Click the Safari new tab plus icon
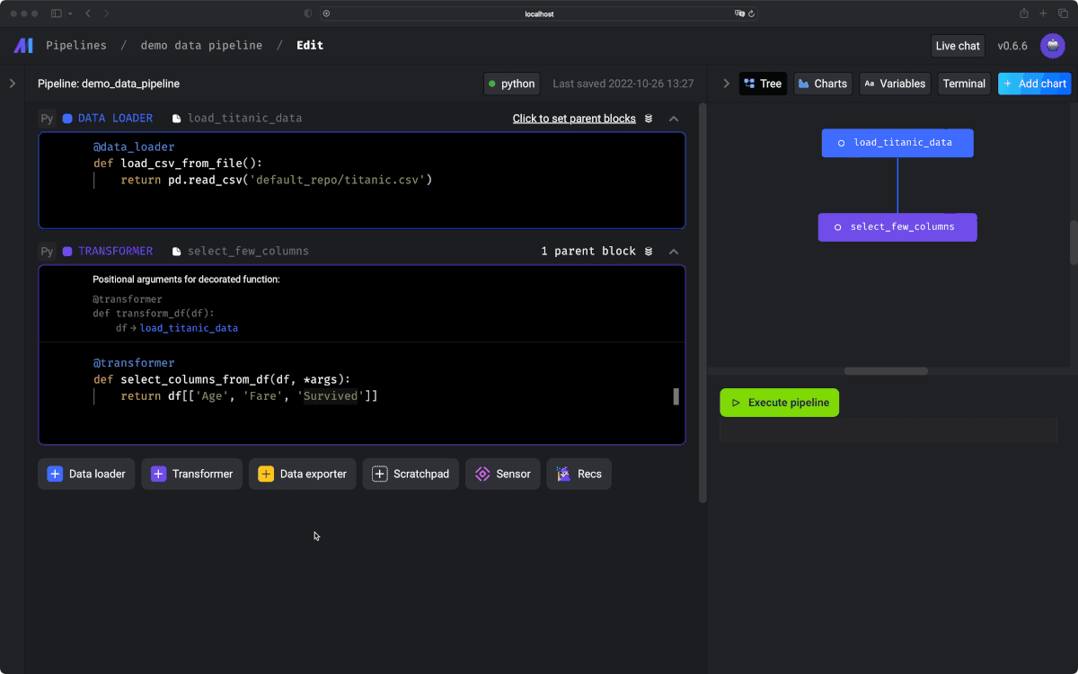The height and width of the screenshot is (674, 1078). 1043,13
